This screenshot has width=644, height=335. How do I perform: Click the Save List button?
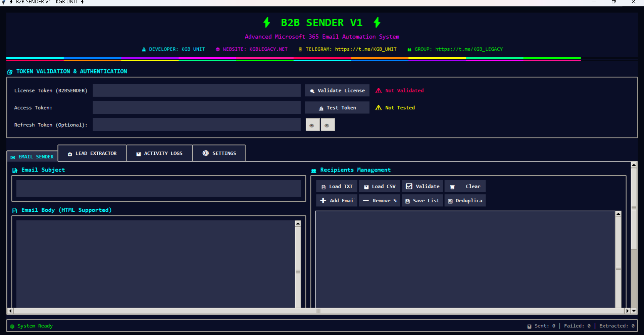point(422,200)
